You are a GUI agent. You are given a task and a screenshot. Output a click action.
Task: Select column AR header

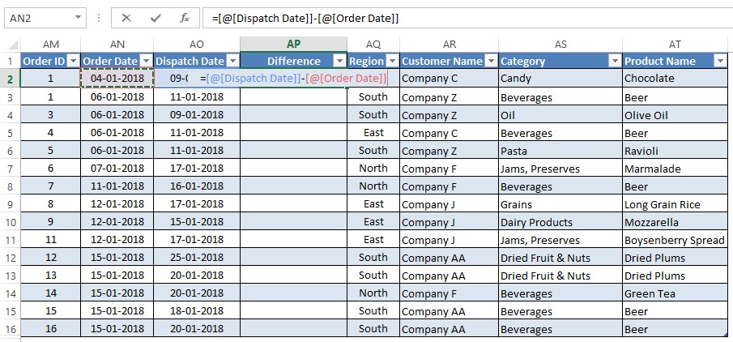pos(450,45)
